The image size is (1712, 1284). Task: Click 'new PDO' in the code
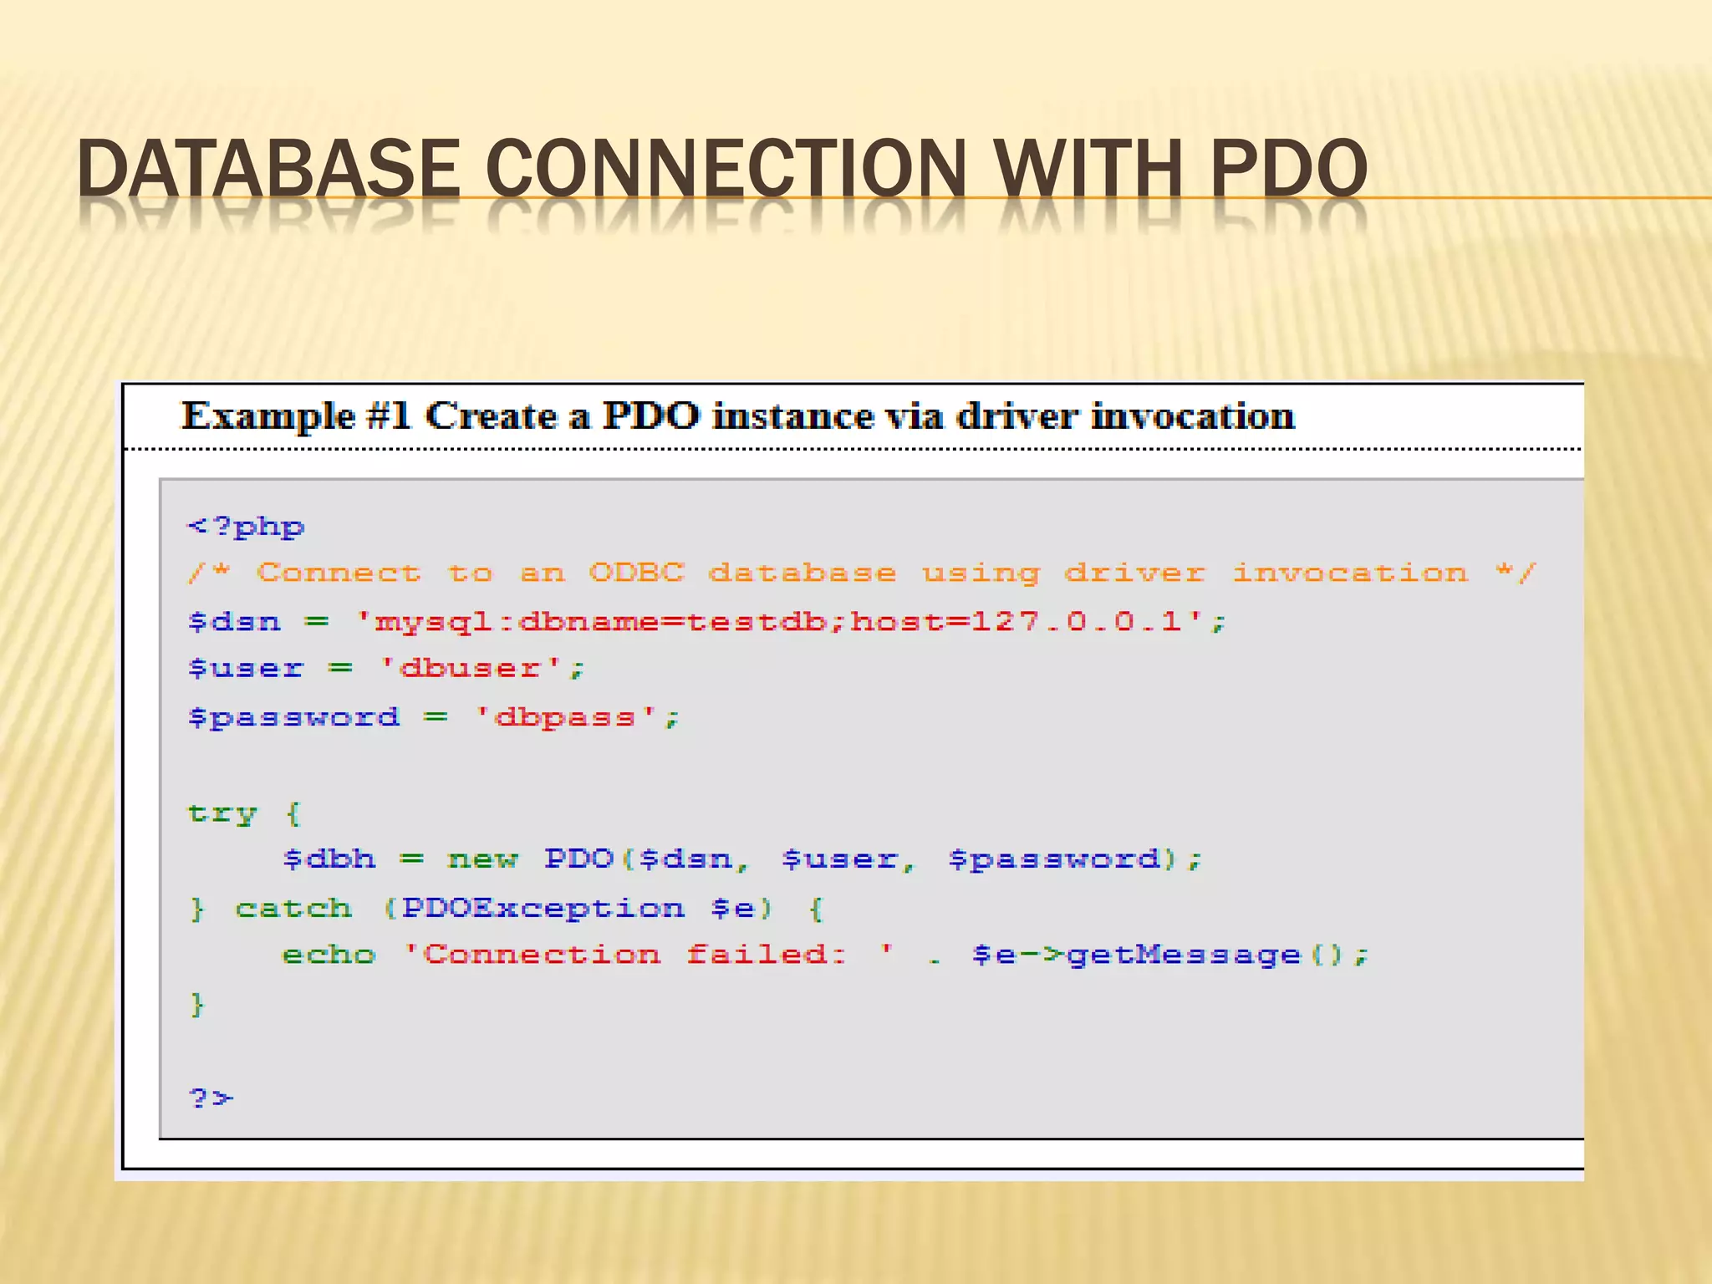click(530, 859)
